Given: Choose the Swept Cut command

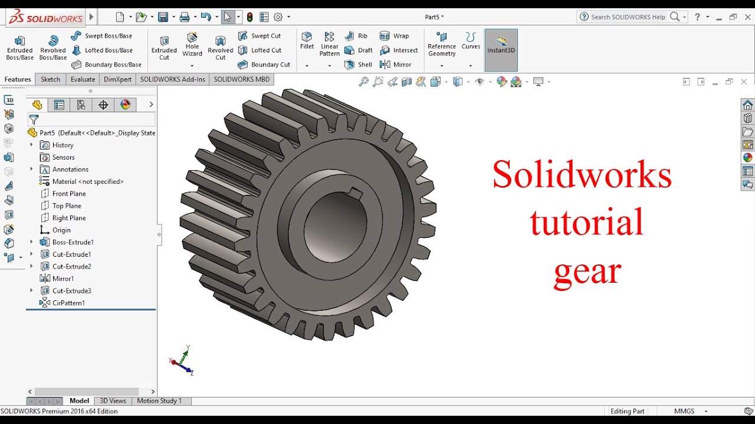Looking at the screenshot, I should pos(260,36).
